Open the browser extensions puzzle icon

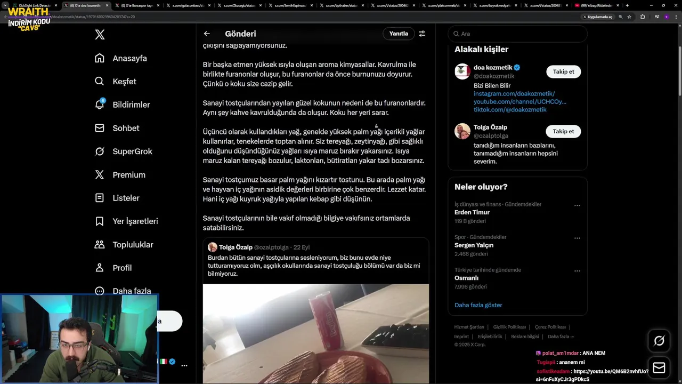(x=643, y=17)
